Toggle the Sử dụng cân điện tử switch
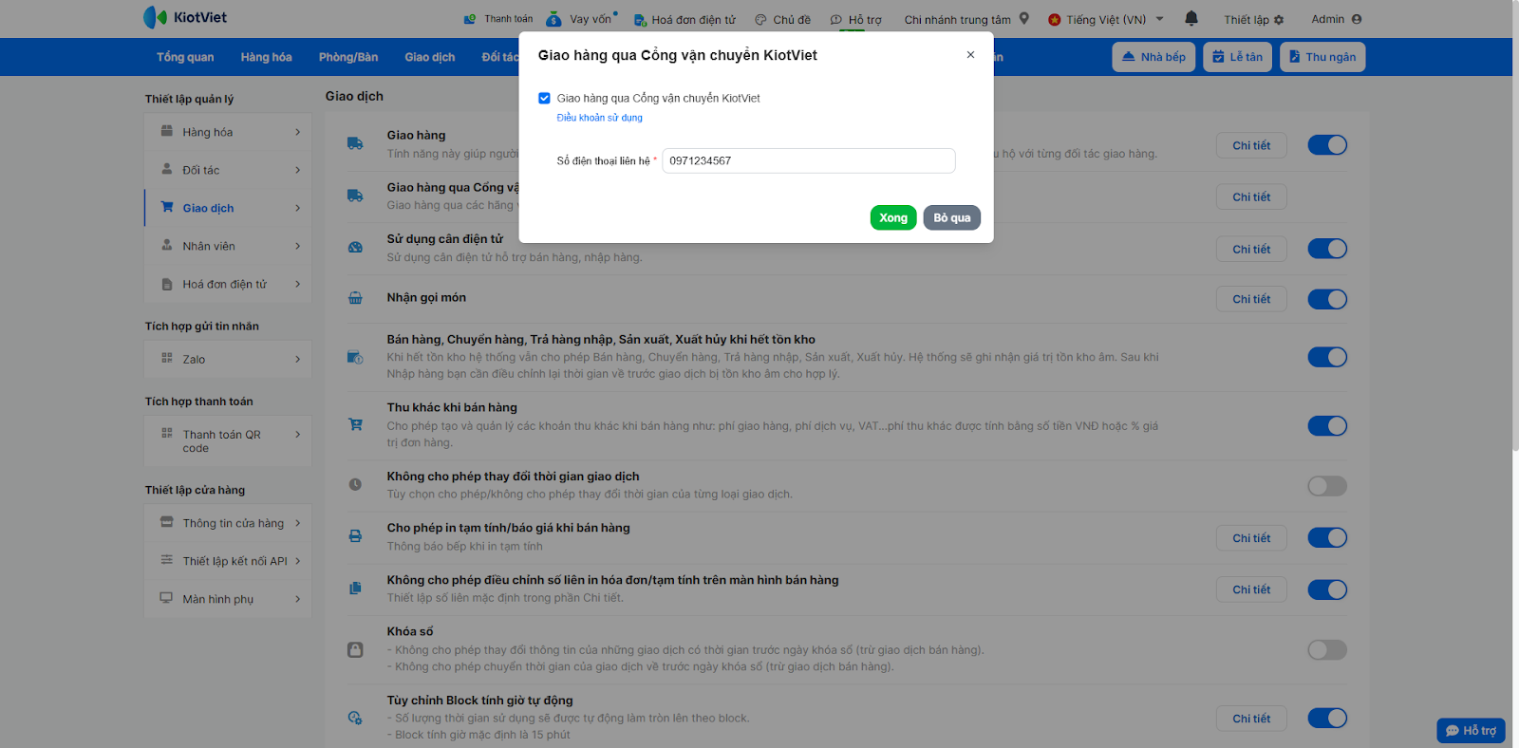1519x748 pixels. pos(1327,249)
